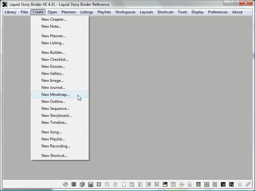Select New Timeline... menu entry
The image size is (255, 191).
click(55, 123)
